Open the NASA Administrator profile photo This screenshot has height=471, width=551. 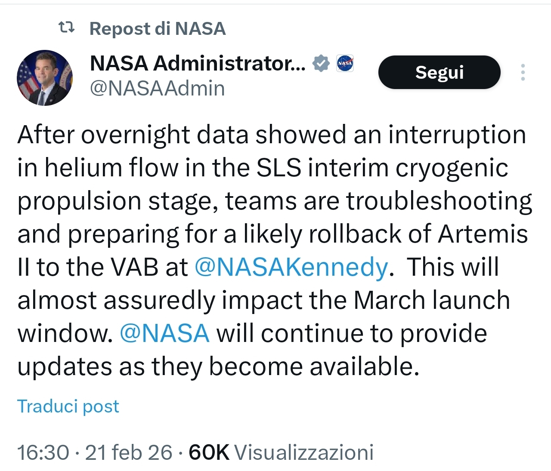[x=44, y=78]
